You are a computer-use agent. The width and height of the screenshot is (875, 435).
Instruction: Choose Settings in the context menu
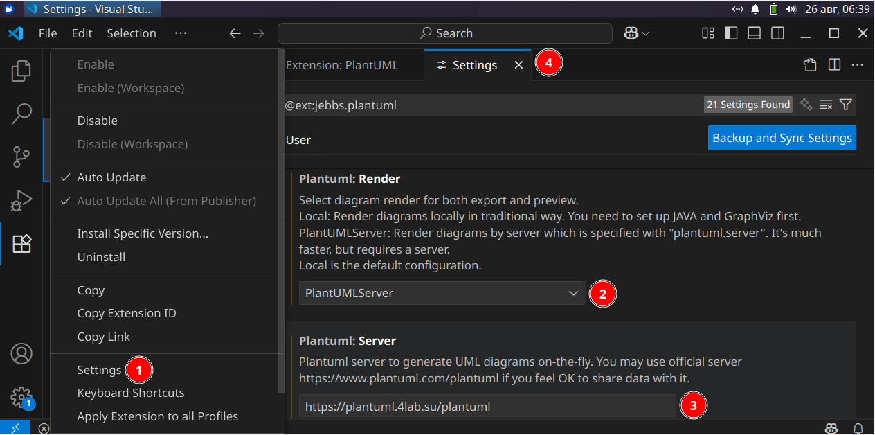point(99,370)
